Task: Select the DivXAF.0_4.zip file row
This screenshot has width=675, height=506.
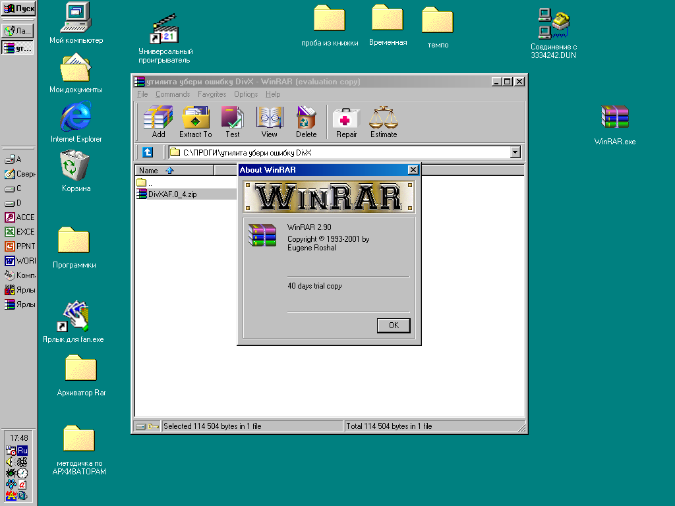Action: click(x=186, y=194)
